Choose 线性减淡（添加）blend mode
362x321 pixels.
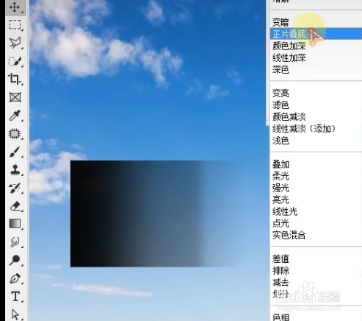304,129
